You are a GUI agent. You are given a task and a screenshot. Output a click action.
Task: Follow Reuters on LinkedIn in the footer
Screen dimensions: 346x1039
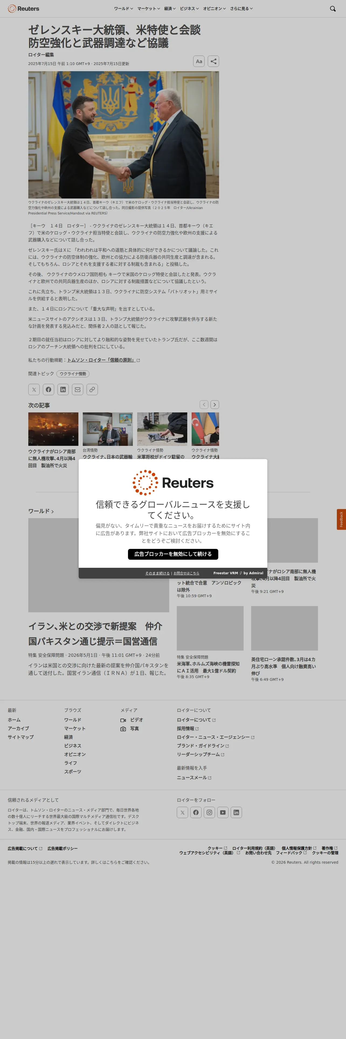click(x=236, y=812)
